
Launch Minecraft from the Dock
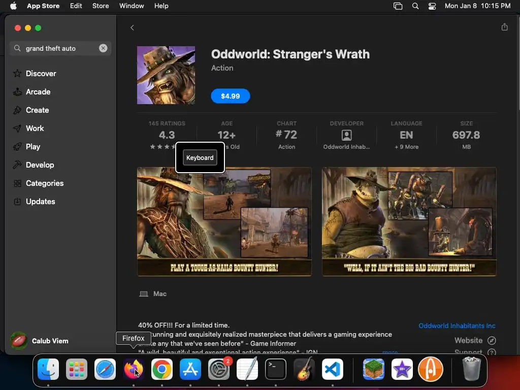click(373, 369)
